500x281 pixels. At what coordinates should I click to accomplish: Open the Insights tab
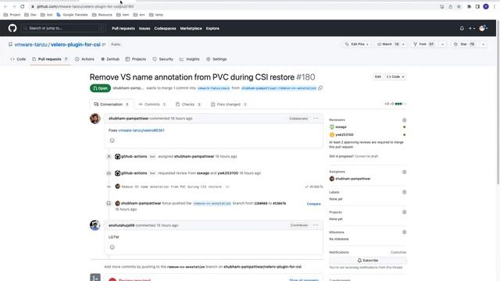[x=189, y=59]
